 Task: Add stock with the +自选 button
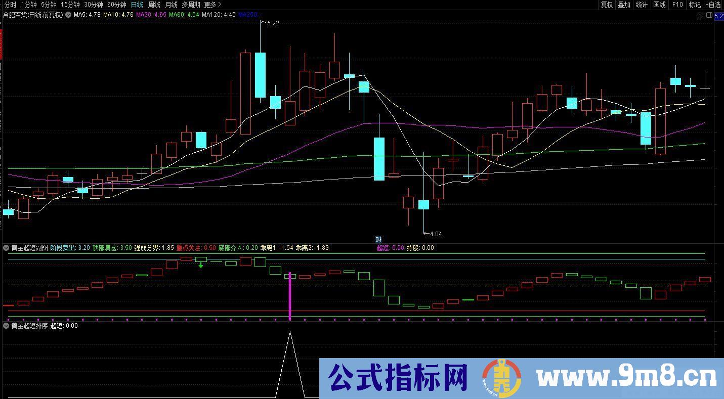[x=713, y=5]
